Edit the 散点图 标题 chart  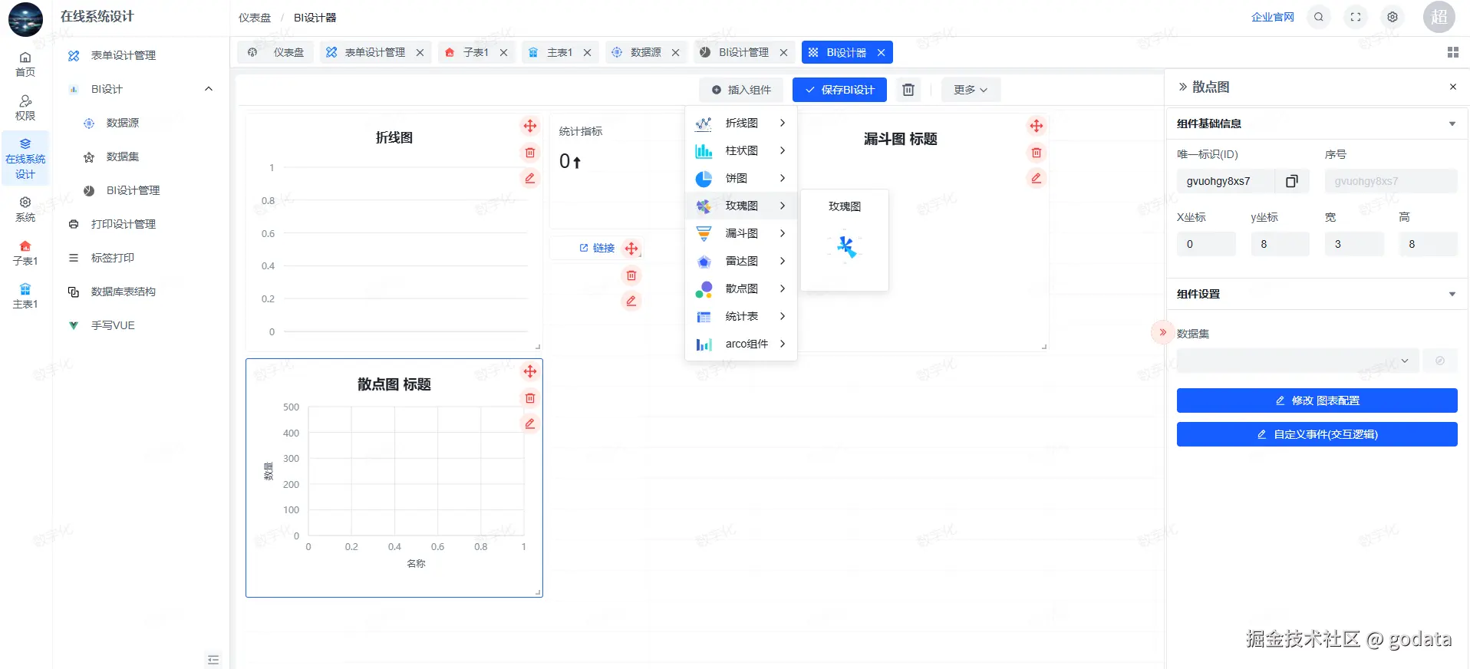pos(530,423)
